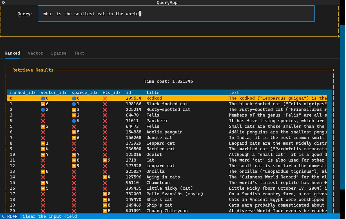Click the text column header

coord(234,93)
